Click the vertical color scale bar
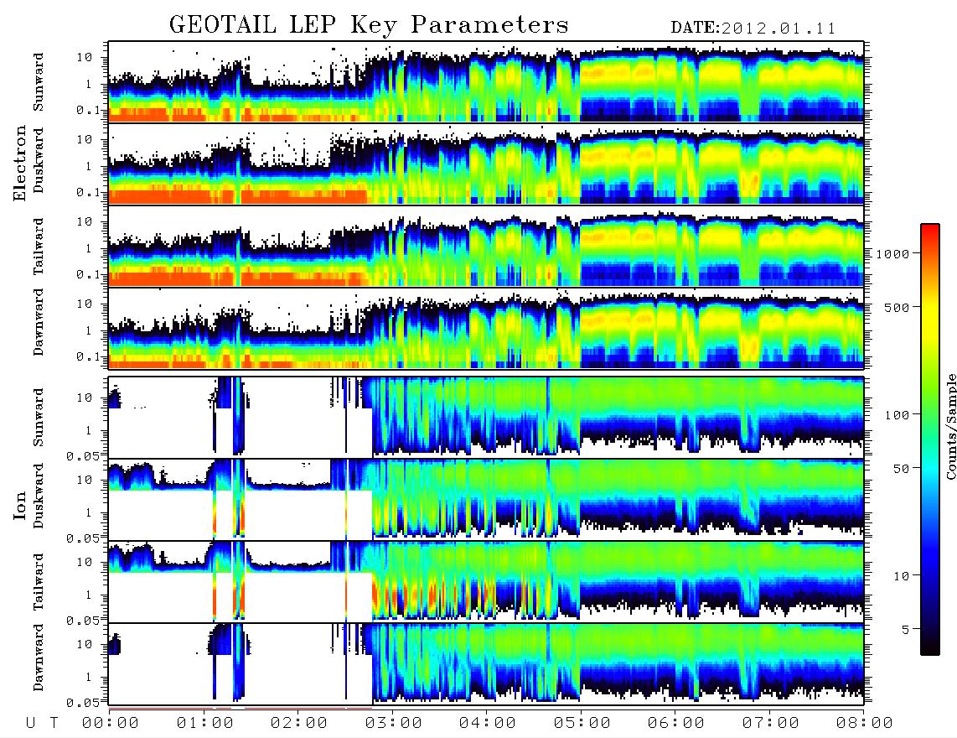Viewport: 957px width, 738px height. (929, 439)
